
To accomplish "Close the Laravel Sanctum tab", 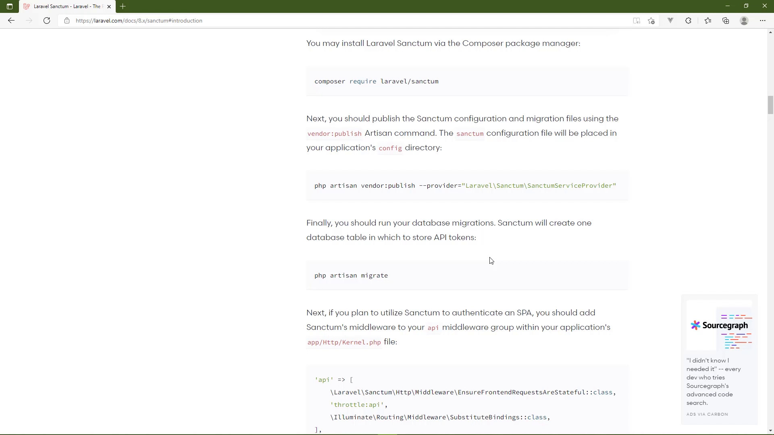I will (109, 6).
